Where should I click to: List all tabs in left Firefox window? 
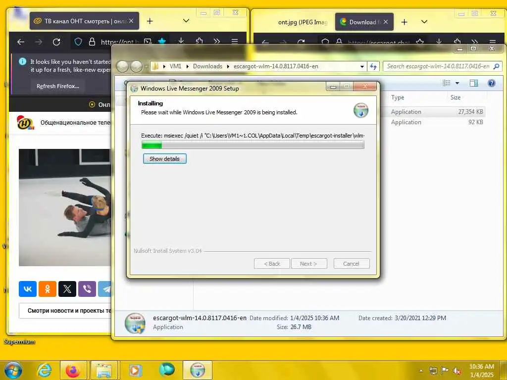pyautogui.click(x=186, y=21)
